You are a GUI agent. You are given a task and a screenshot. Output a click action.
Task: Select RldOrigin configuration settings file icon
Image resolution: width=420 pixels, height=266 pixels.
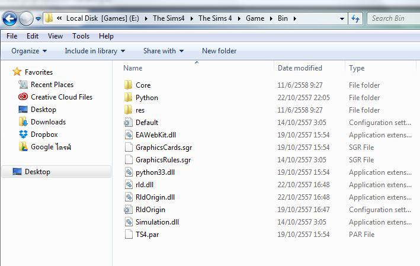128,210
